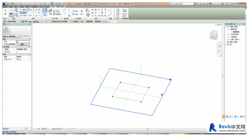Select the Move tool
This screenshot has width=249, height=135.
click(x=88, y=15)
